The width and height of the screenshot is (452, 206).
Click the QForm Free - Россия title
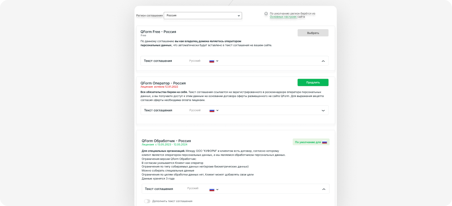coord(158,32)
